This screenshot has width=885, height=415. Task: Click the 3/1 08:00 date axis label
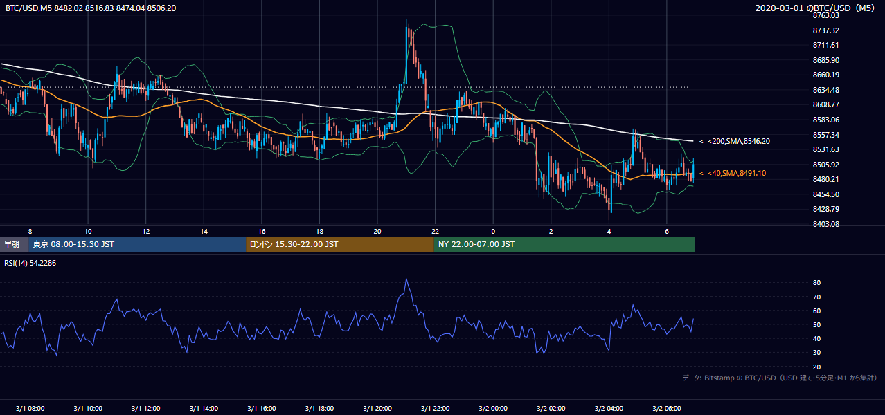point(30,408)
